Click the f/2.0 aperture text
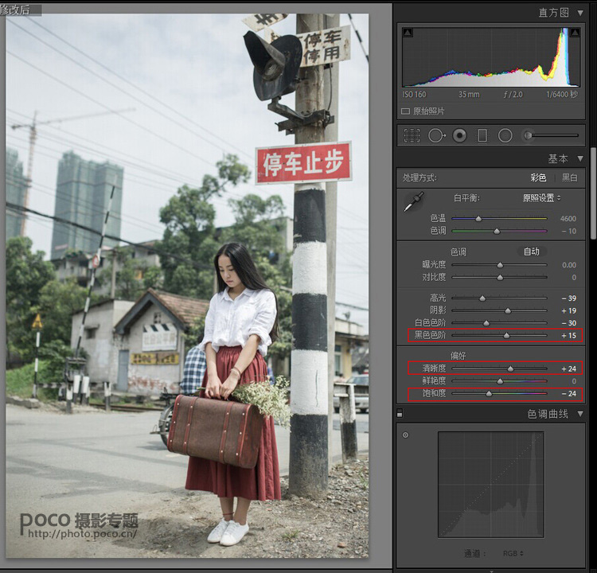This screenshot has width=597, height=573. coord(513,95)
